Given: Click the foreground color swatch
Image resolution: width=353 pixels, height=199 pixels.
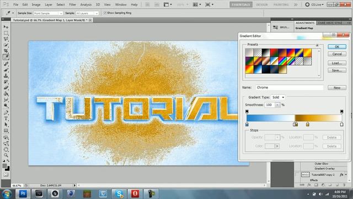Looking at the screenshot, I should point(4,166).
